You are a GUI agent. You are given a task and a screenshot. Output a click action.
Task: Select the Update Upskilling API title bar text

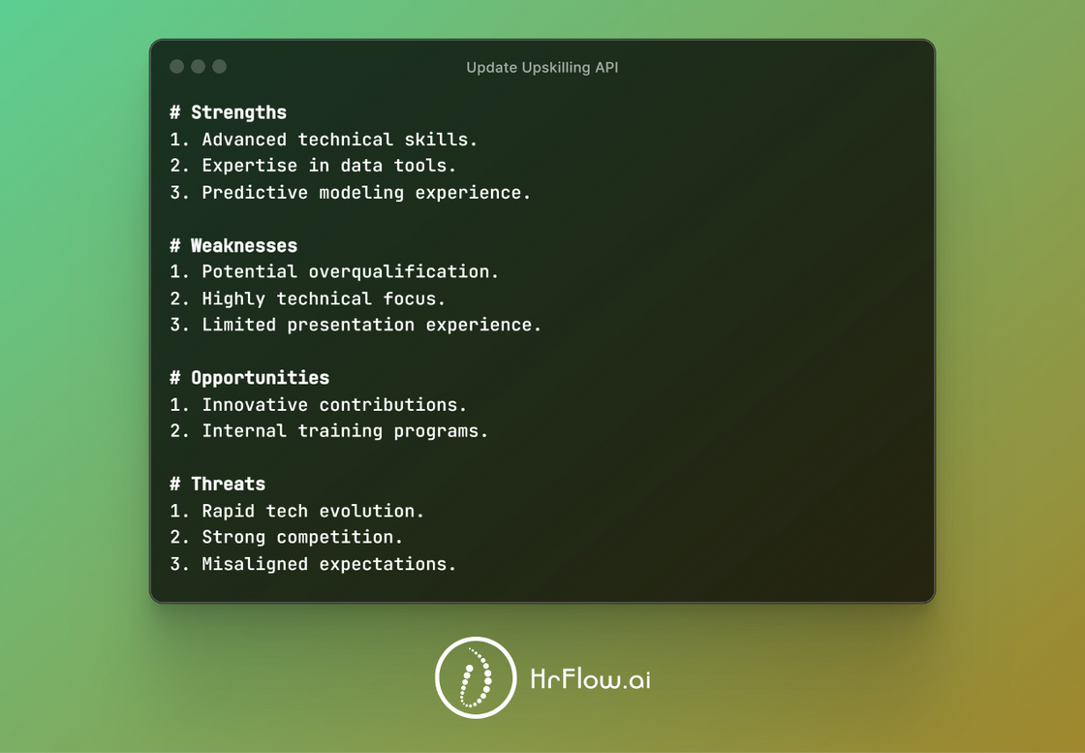point(542,67)
